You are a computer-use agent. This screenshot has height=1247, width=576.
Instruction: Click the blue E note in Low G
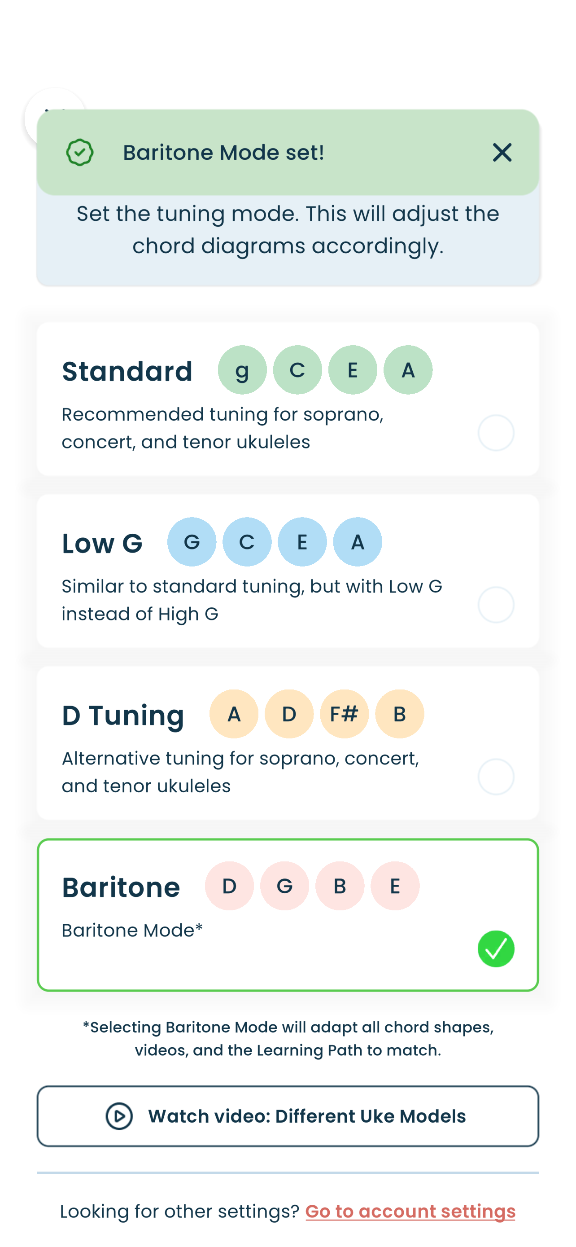302,542
